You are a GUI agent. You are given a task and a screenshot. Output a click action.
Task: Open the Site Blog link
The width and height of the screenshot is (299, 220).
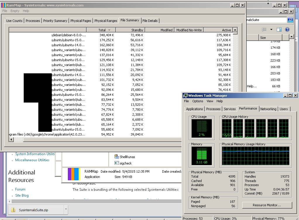(x=22, y=195)
